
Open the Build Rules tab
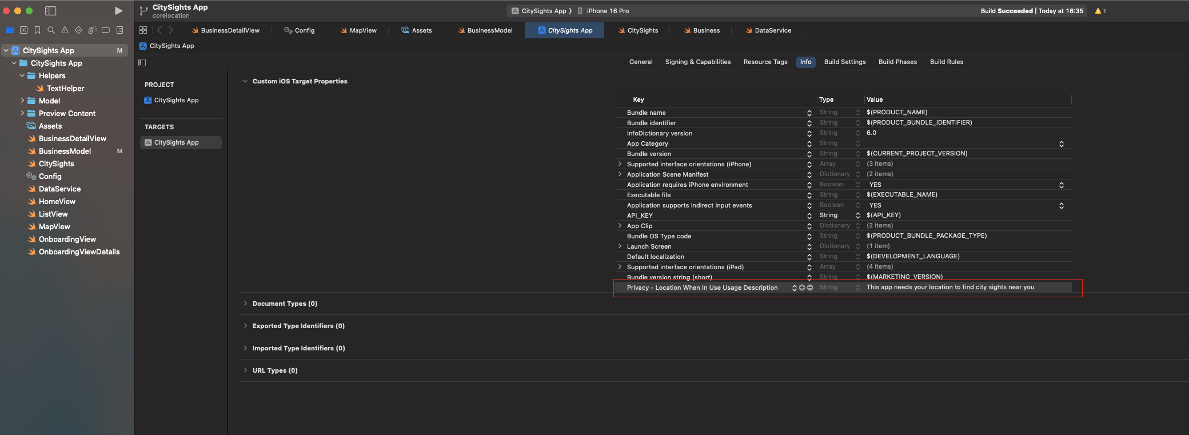click(x=947, y=62)
